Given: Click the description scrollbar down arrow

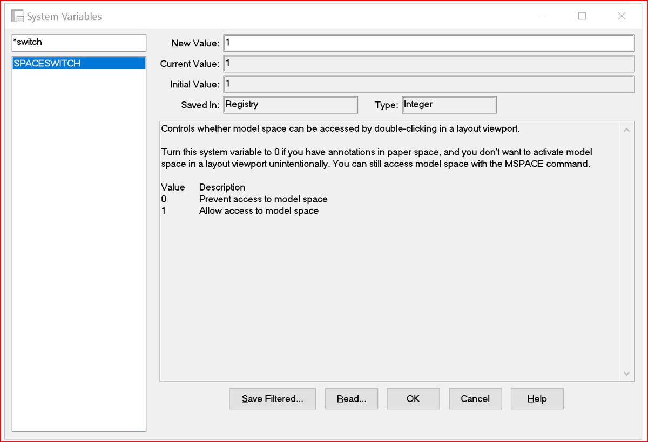Looking at the screenshot, I should coord(626,373).
